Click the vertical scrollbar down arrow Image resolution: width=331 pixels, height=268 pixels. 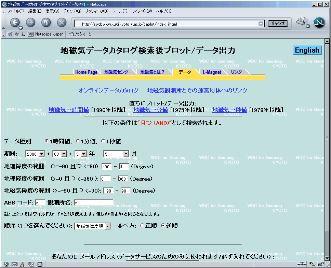(327, 258)
